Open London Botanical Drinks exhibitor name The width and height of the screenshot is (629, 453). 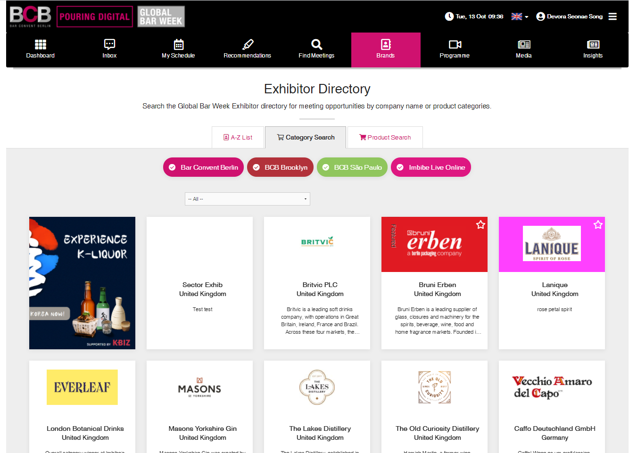pos(85,428)
